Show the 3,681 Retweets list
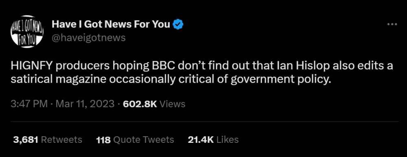Image resolution: width=407 pixels, height=157 pixels. click(48, 140)
